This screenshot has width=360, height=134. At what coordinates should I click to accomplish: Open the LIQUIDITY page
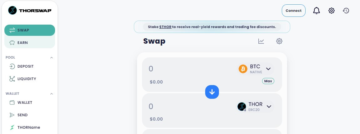pos(30,79)
